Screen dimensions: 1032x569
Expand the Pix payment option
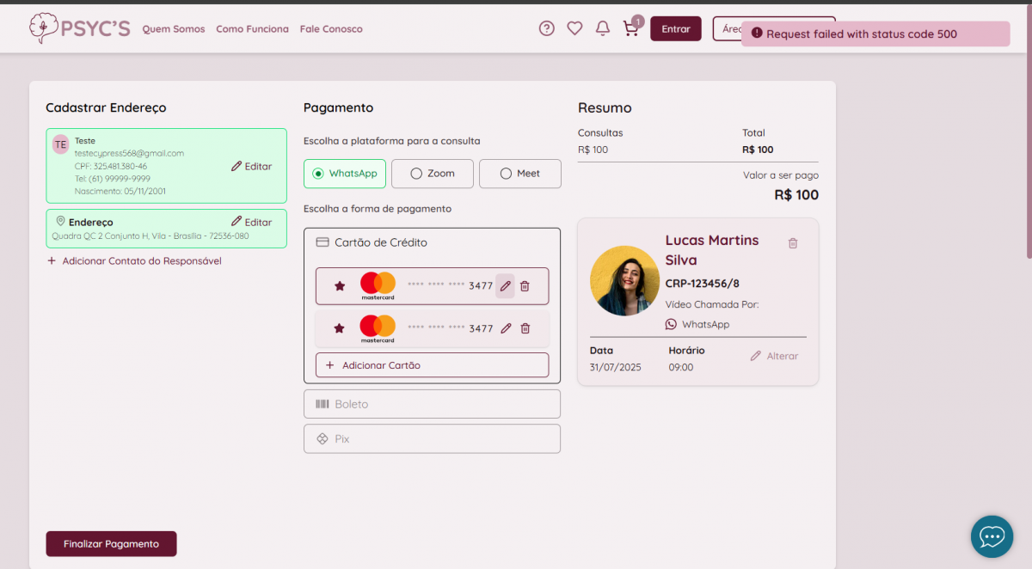432,438
